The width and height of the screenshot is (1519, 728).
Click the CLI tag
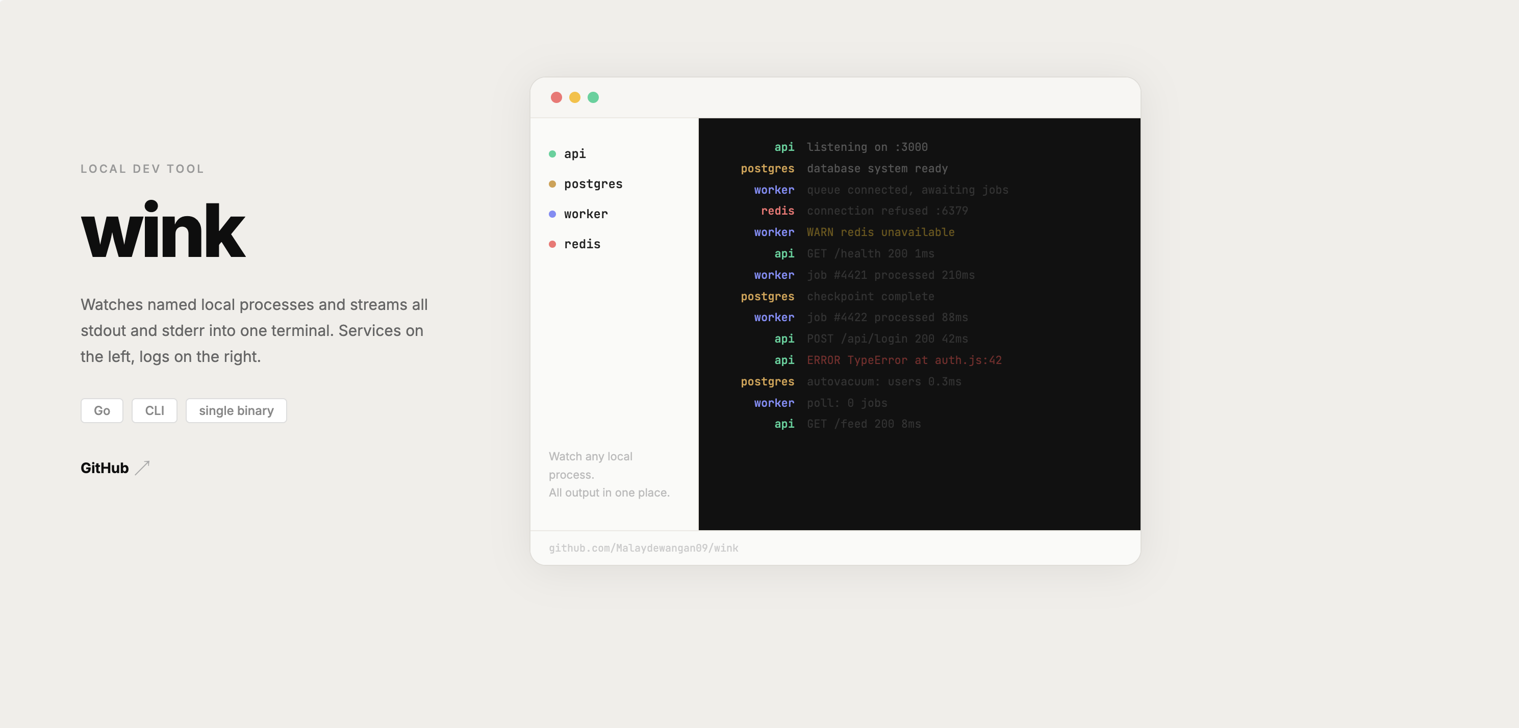point(155,411)
